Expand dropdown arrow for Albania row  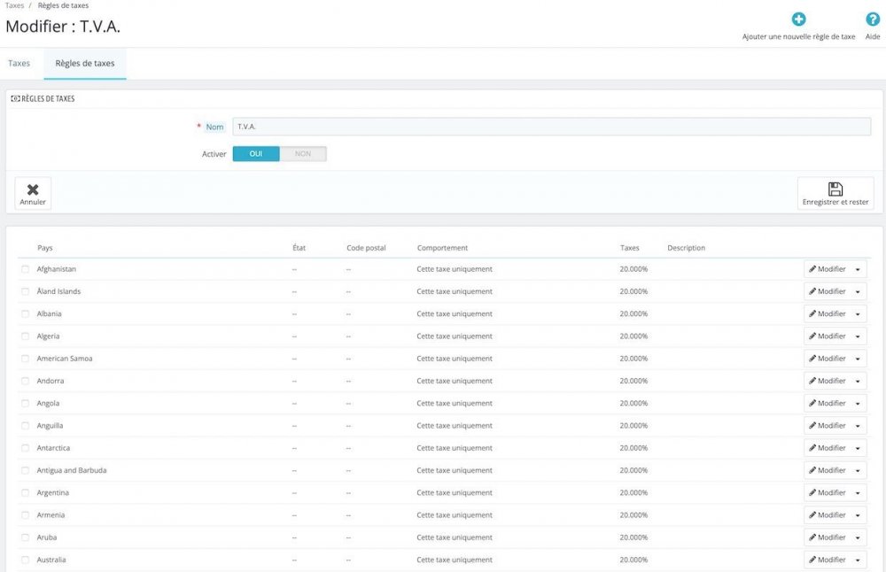[x=858, y=314]
